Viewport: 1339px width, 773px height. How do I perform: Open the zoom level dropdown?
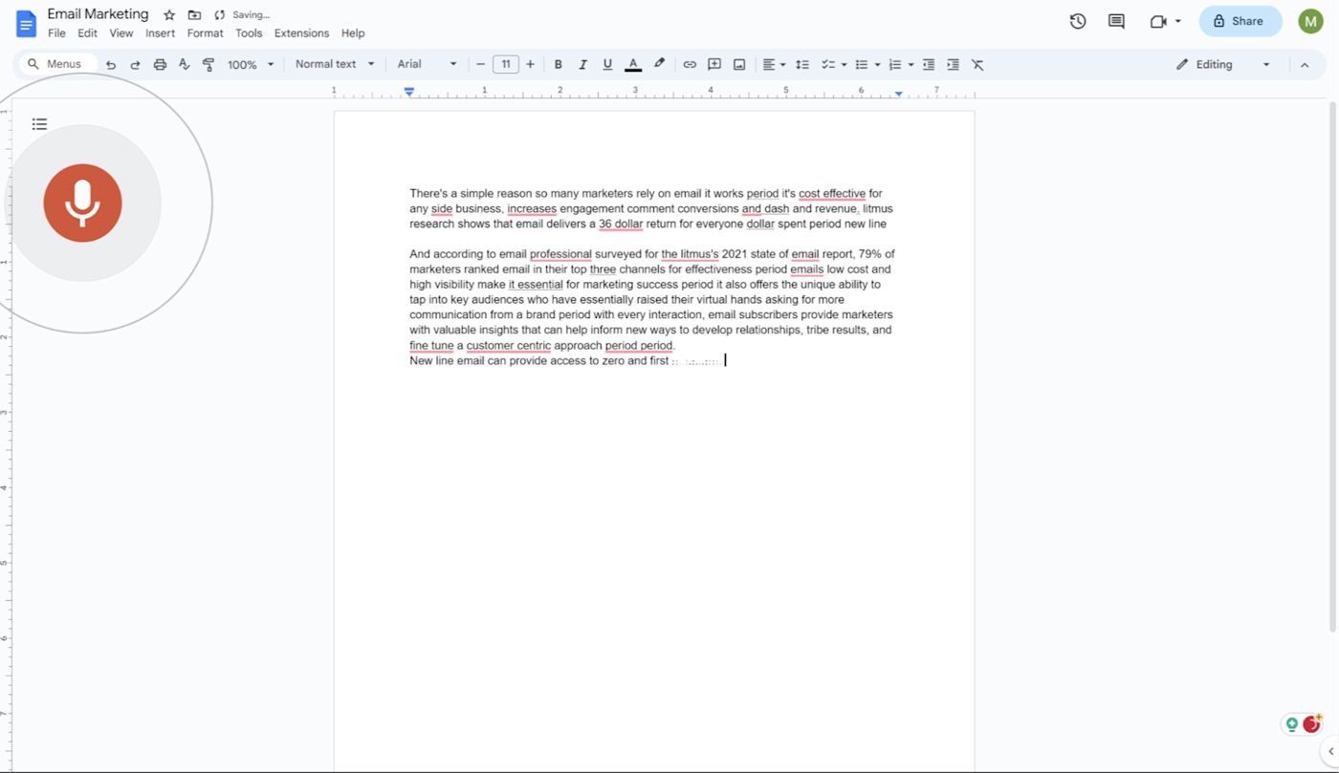click(251, 65)
